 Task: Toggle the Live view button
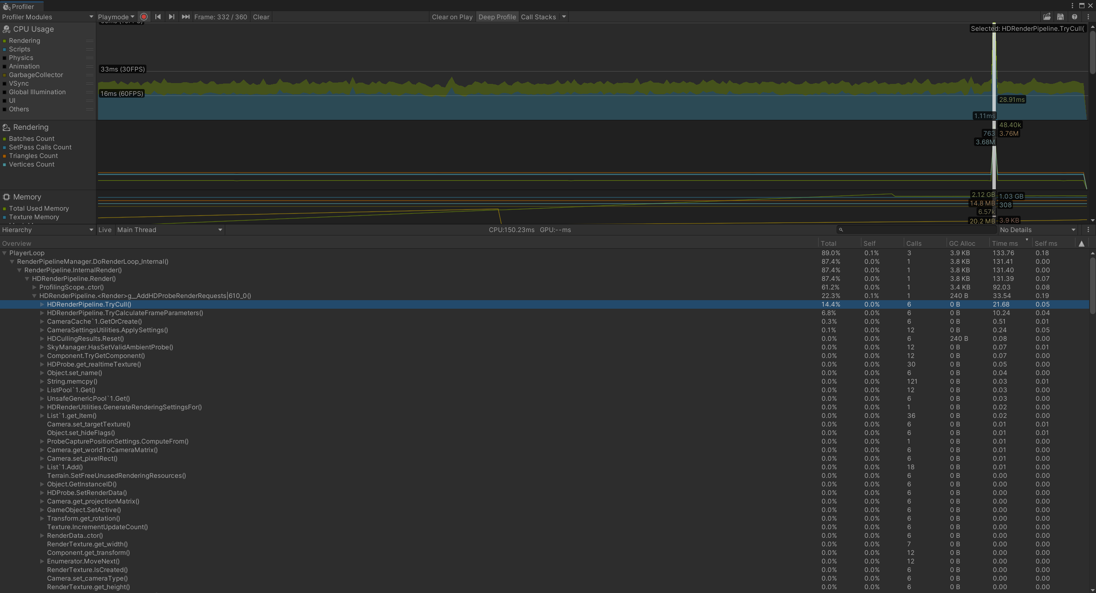(105, 230)
